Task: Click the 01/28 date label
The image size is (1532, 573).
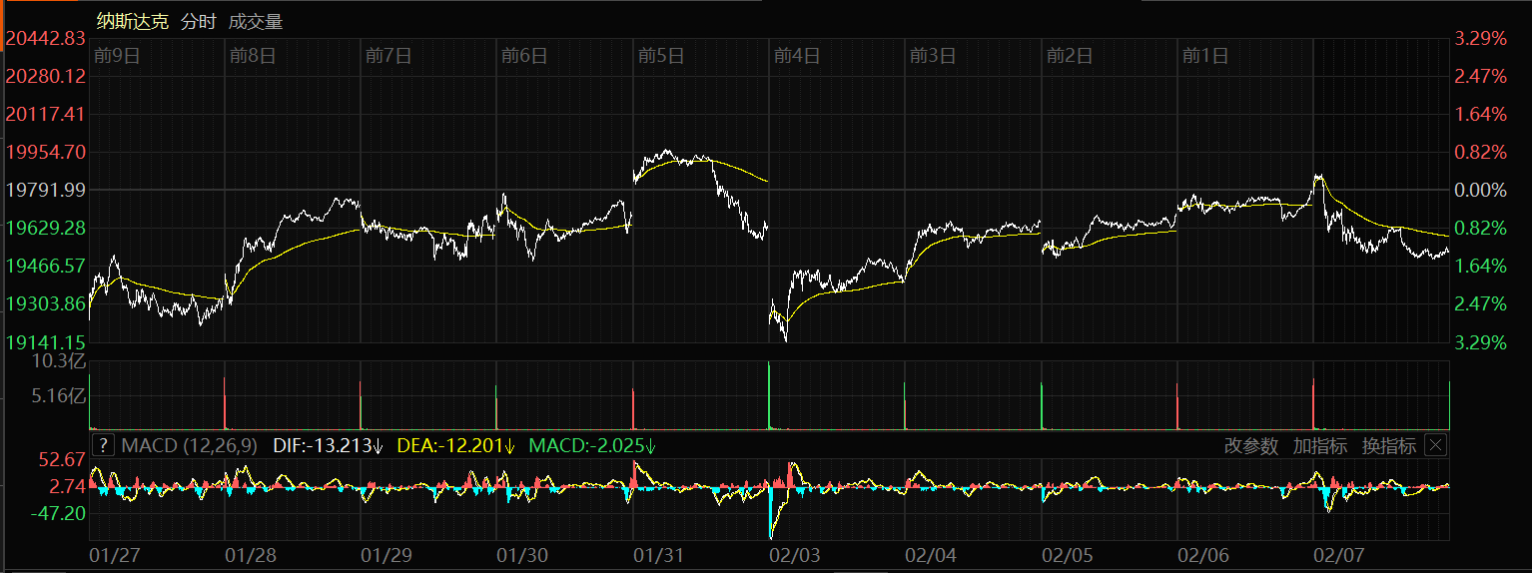Action: (250, 555)
